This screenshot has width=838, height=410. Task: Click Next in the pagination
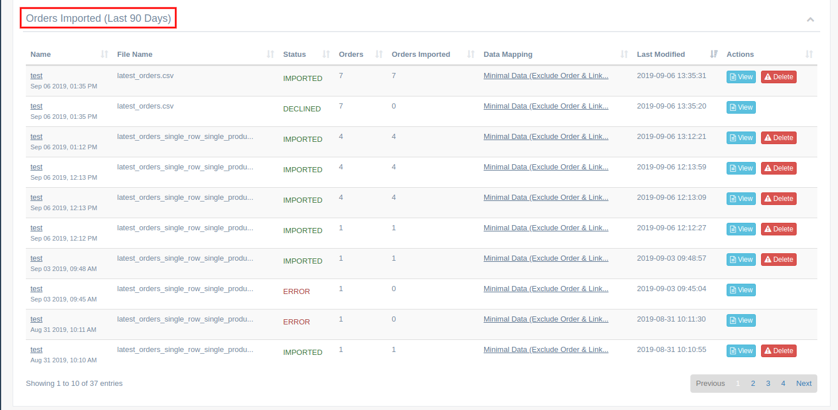coord(804,384)
